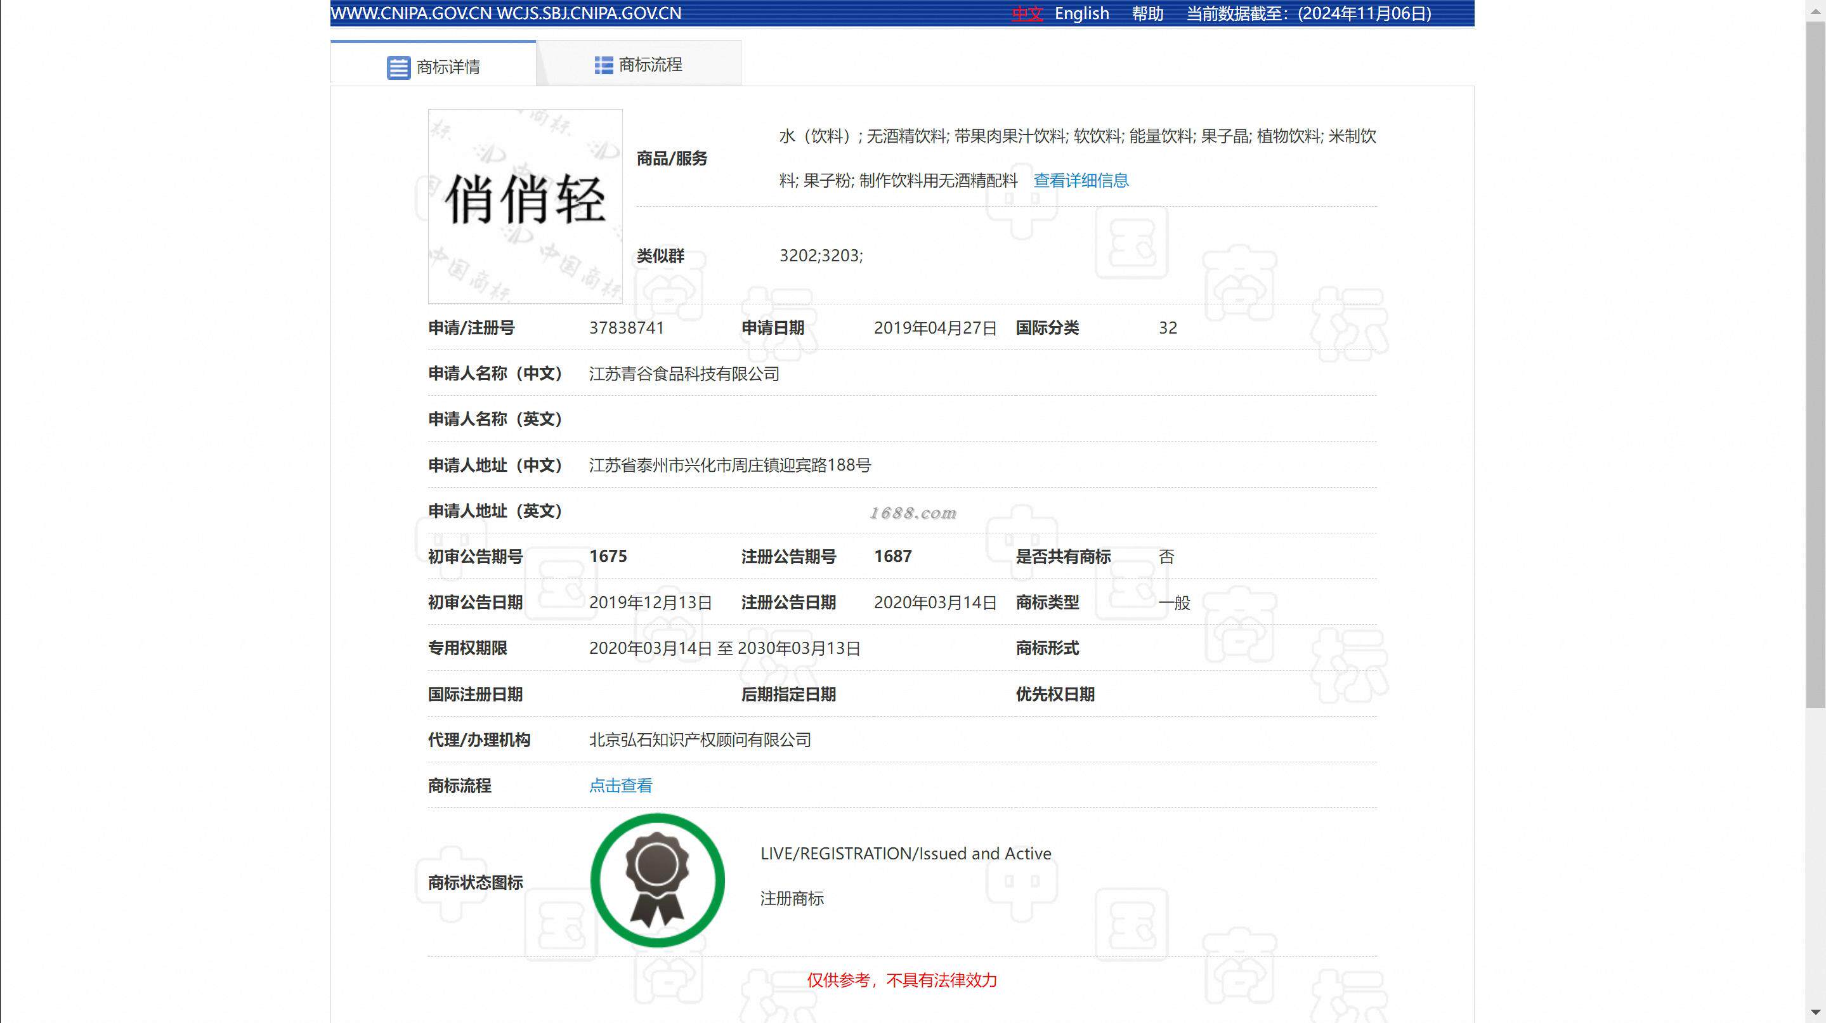Click the 商标流程 tab's grid icon

click(x=603, y=65)
